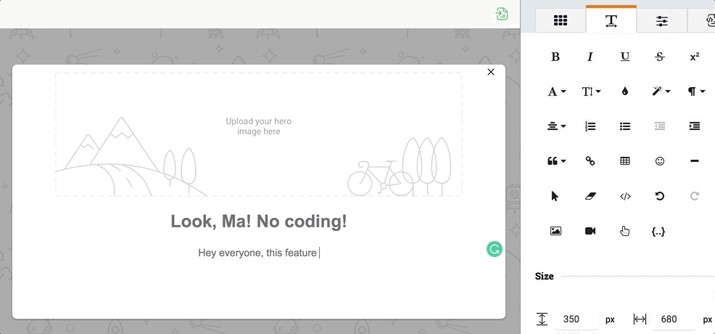This screenshot has height=334, width=715.
Task: Insert an image from the toolbar
Action: click(x=555, y=231)
